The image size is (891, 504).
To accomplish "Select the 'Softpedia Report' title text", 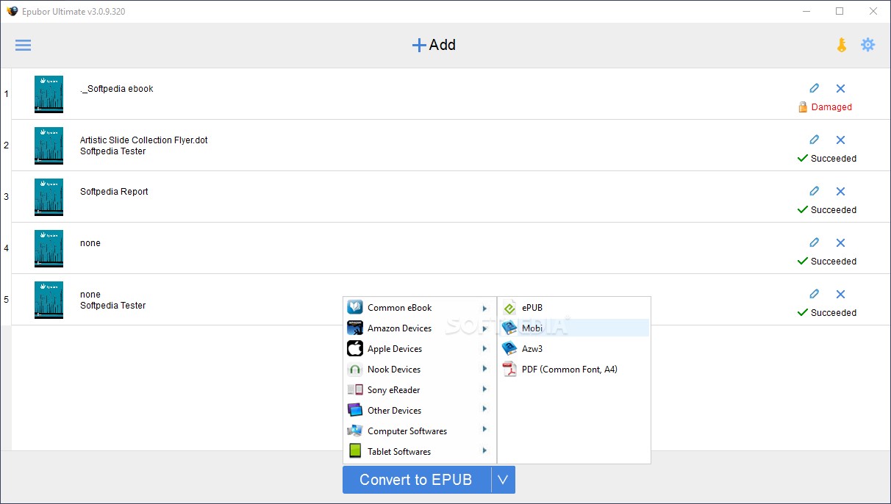I will 114,192.
